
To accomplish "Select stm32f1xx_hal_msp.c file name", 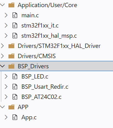I will coord(49,36).
